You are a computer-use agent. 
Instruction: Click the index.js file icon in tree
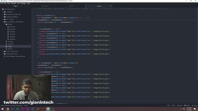pyautogui.click(x=6, y=47)
